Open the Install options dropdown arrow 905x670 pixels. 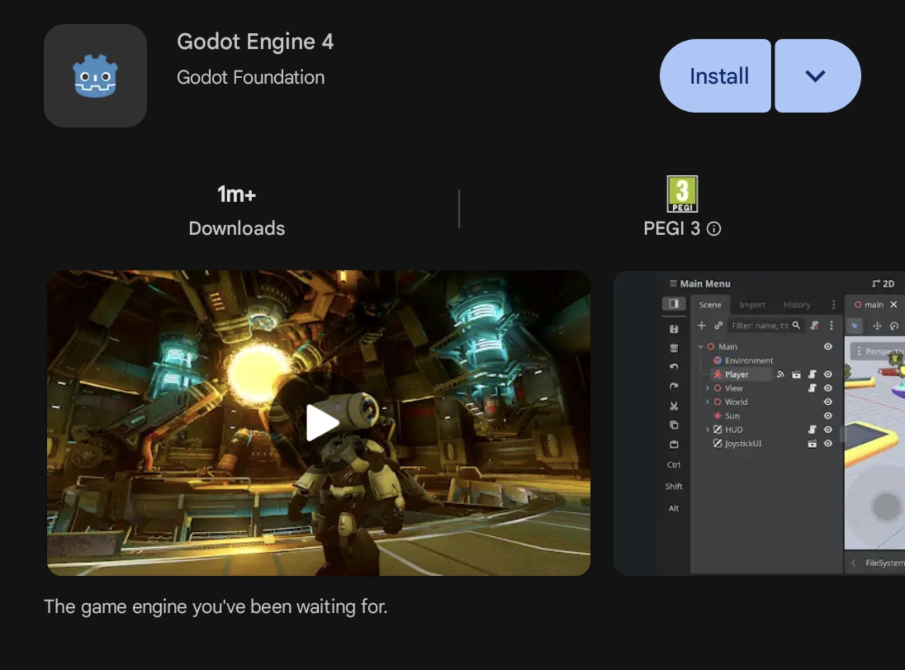(x=816, y=76)
